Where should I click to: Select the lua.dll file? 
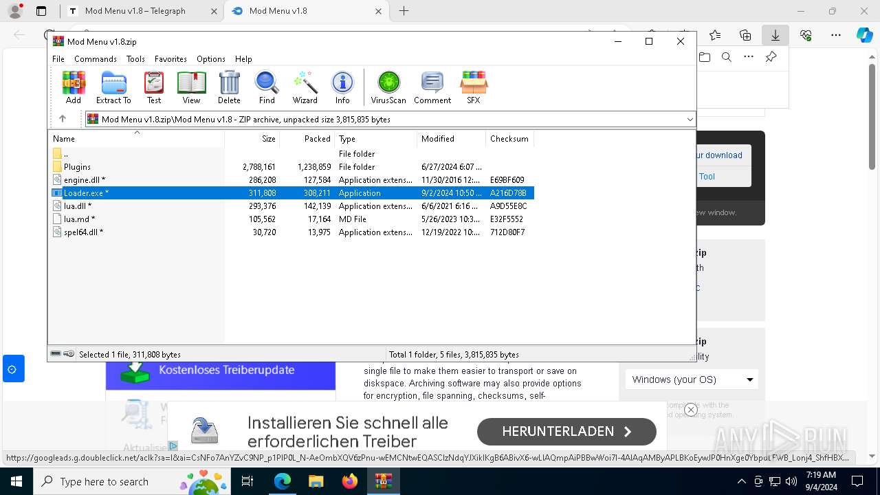291,206
